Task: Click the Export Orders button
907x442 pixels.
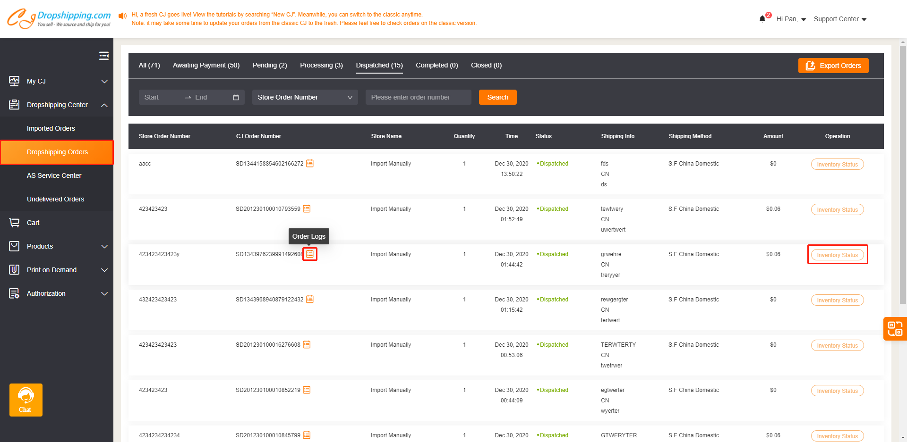Action: pos(833,66)
